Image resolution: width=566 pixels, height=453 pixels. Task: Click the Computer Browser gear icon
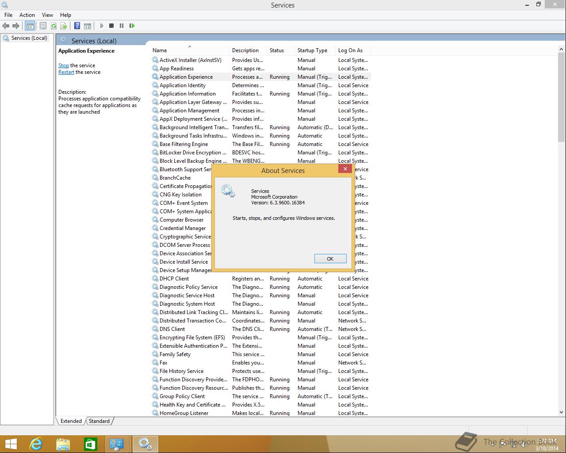click(155, 220)
